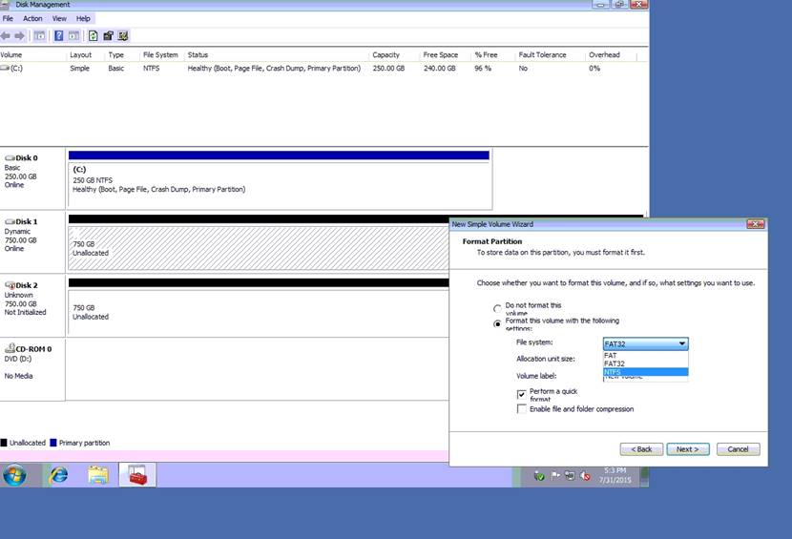Click the Back arrow in the toolbar
Image resolution: width=792 pixels, height=539 pixels.
tap(6, 35)
